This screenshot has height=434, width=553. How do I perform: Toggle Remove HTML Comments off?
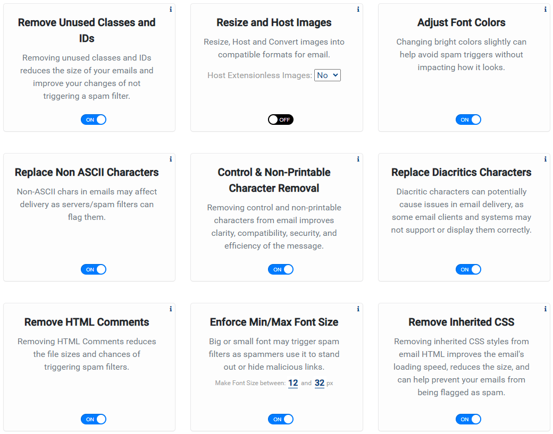94,419
